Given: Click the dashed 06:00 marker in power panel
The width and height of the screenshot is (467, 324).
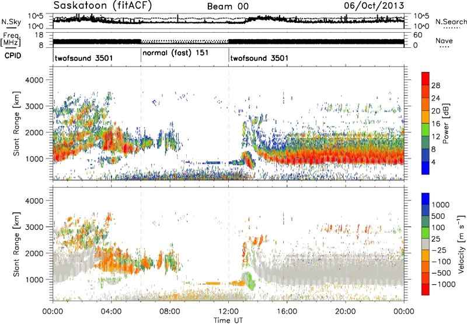Looking at the screenshot, I should (x=141, y=123).
